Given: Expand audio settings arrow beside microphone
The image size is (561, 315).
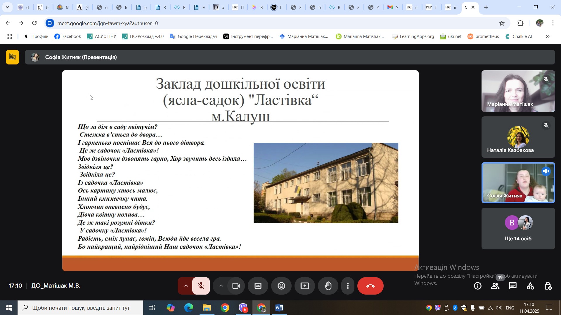Looking at the screenshot, I should click(x=186, y=286).
